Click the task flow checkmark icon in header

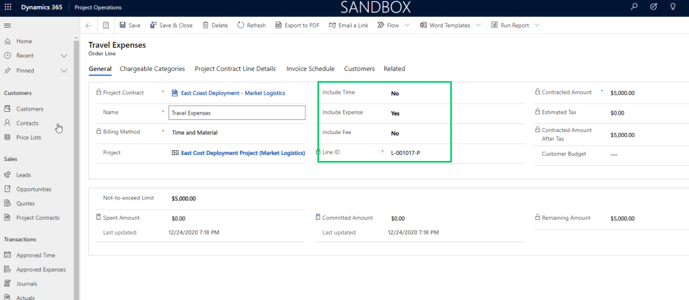[653, 7]
